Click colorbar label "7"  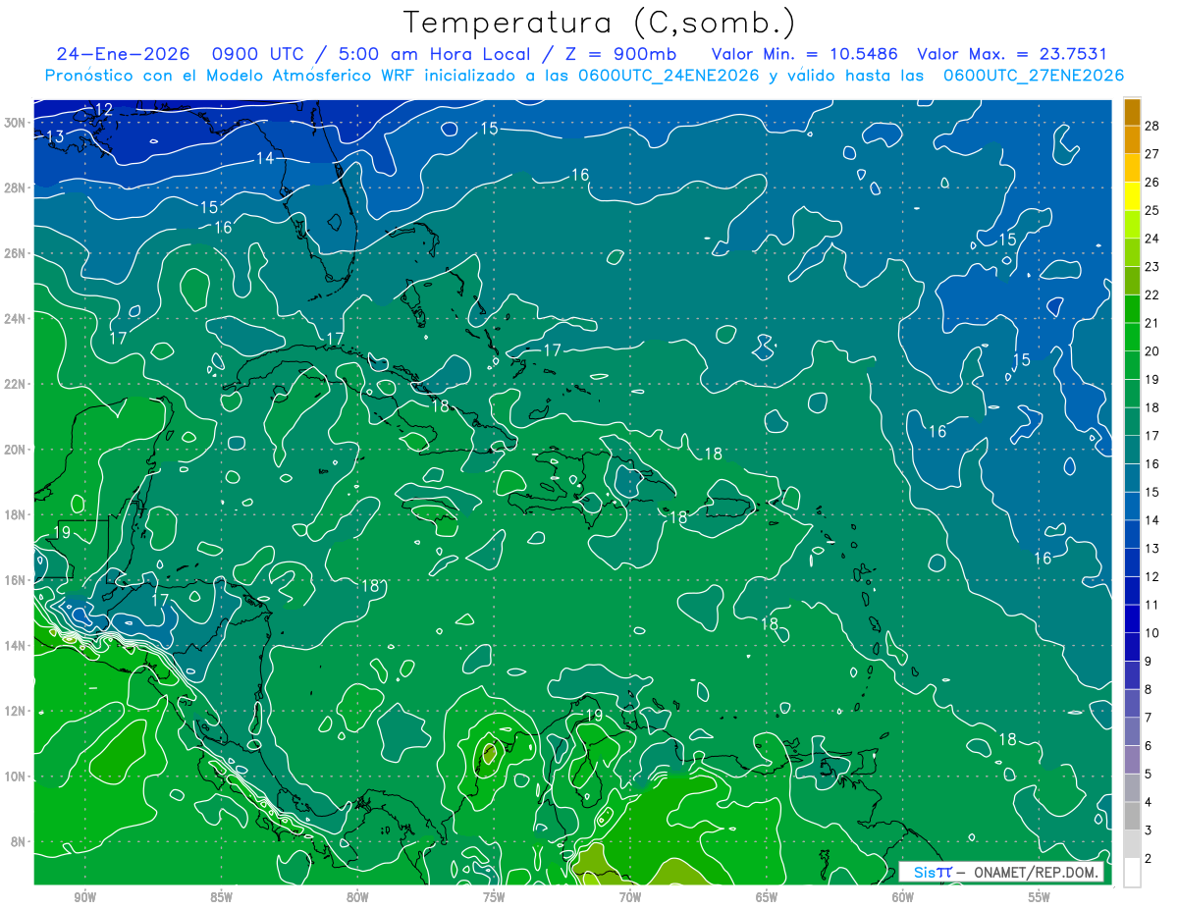(1149, 718)
